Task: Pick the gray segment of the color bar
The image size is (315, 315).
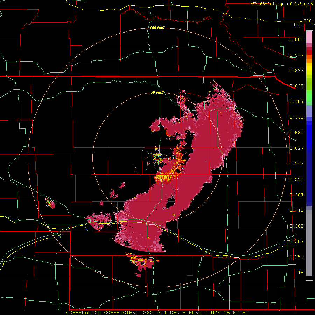Action: tap(309, 243)
